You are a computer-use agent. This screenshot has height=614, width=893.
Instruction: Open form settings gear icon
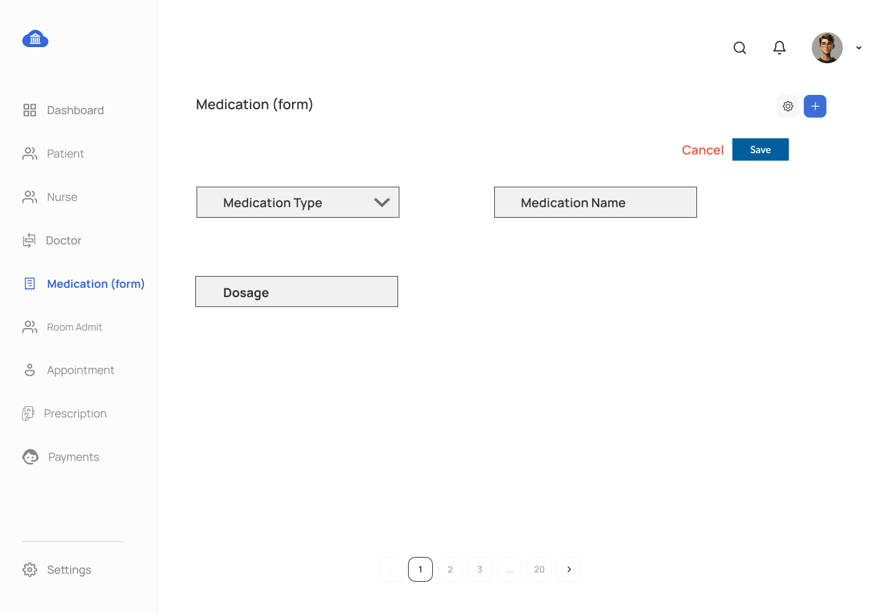coord(788,106)
